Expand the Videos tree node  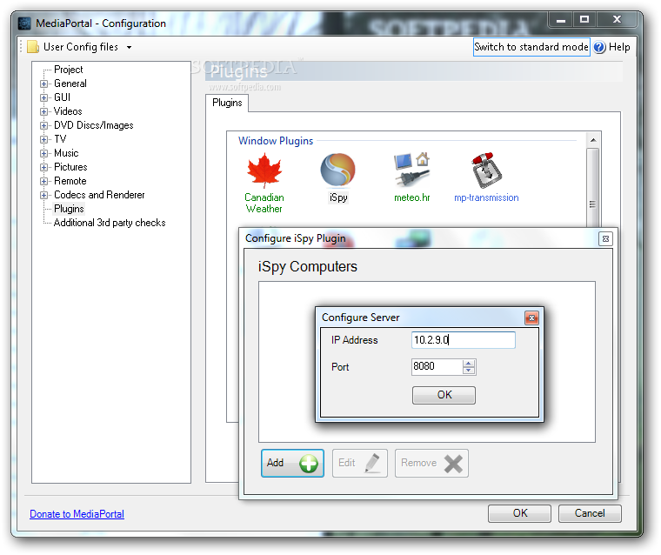(43, 111)
